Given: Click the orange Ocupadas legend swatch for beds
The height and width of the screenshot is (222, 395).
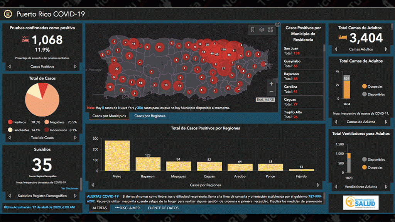Looking at the screenshot, I should click(x=365, y=86).
